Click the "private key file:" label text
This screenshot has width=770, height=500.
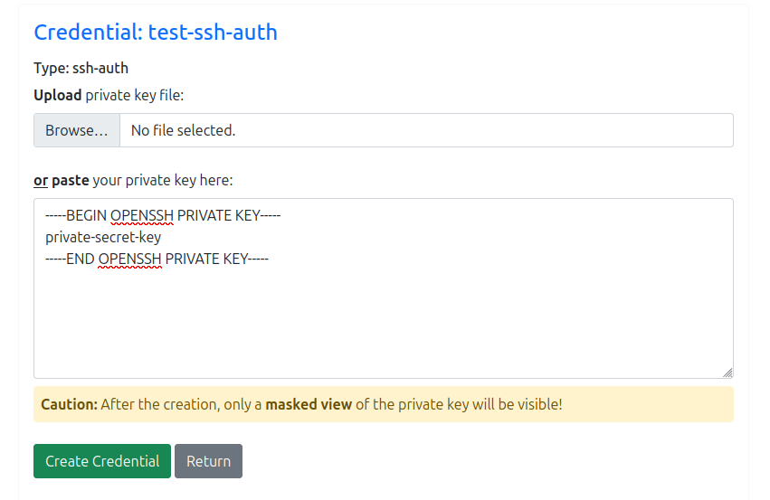pos(135,95)
